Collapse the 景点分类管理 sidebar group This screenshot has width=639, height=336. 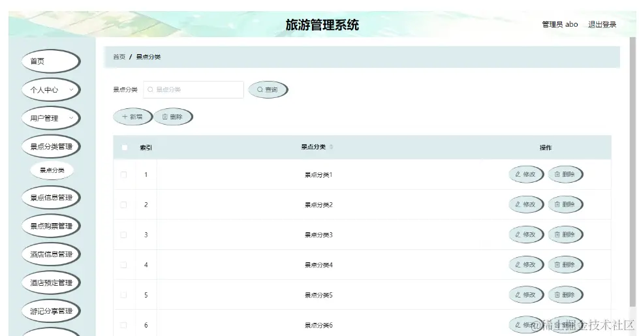coord(51,147)
